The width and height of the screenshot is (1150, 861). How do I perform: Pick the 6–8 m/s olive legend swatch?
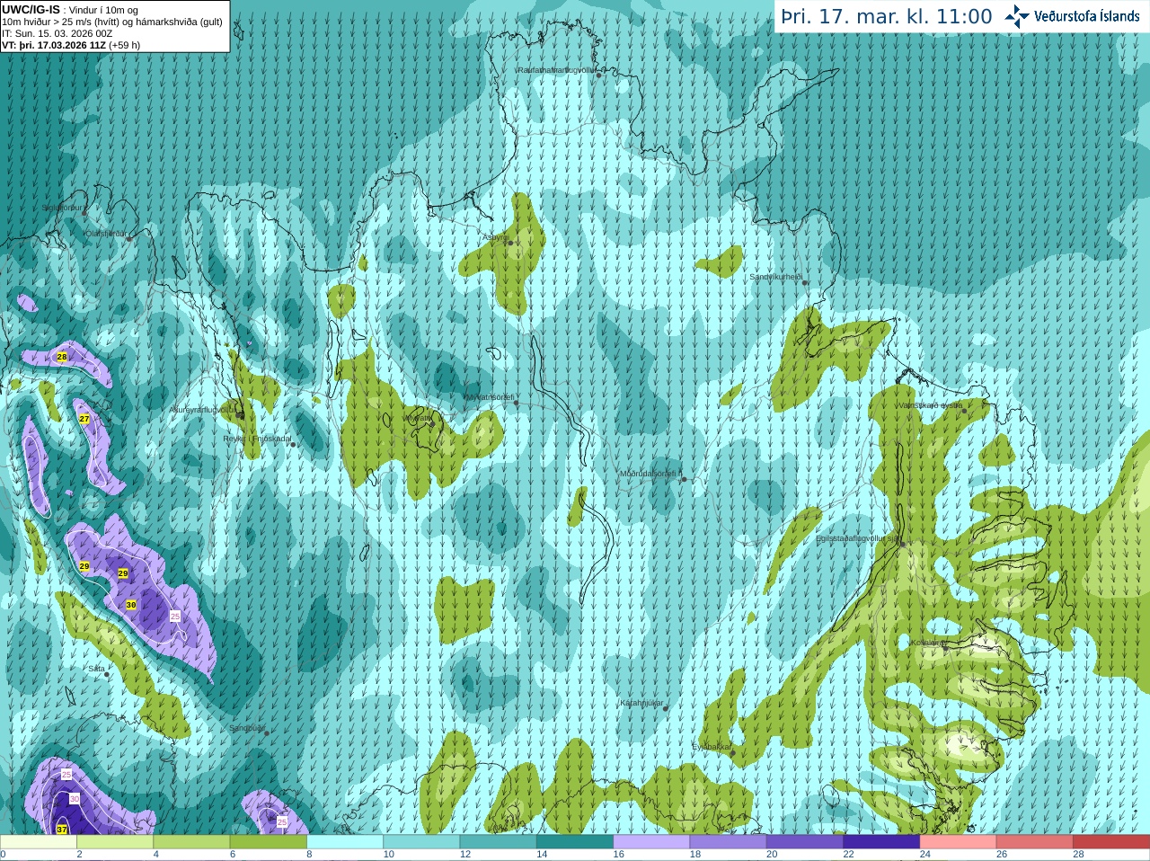coord(269,842)
